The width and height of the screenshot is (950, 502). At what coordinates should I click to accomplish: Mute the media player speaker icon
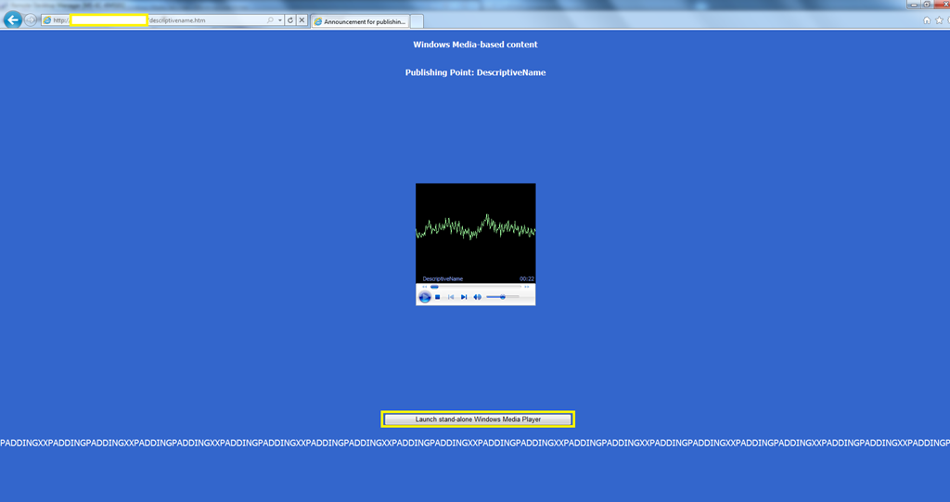click(x=477, y=297)
